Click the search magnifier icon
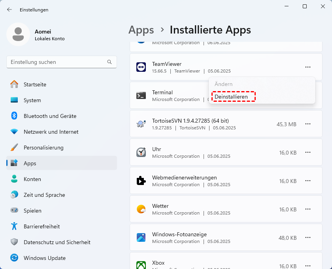 [109, 62]
